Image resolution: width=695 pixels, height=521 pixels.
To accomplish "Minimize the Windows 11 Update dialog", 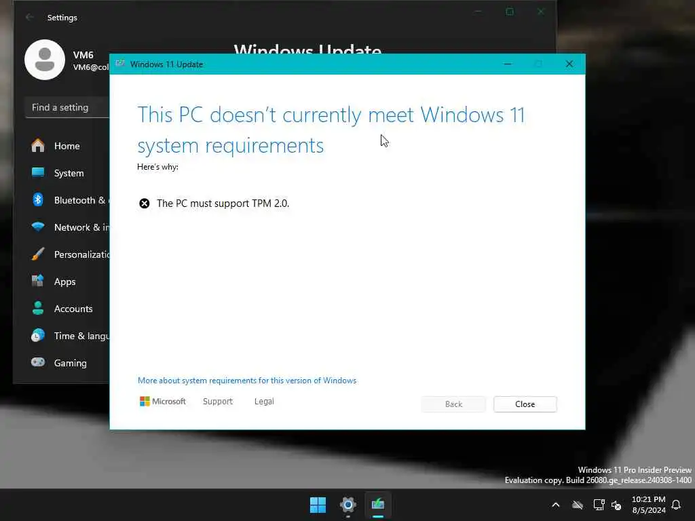I will pyautogui.click(x=508, y=64).
